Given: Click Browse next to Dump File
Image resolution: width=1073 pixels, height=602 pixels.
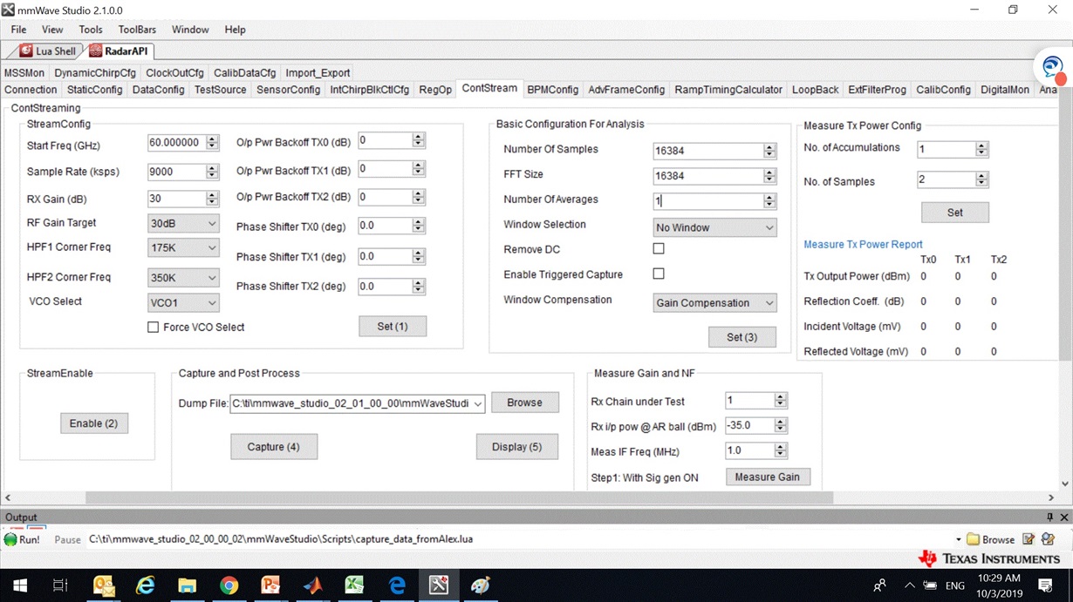Looking at the screenshot, I should pos(524,402).
